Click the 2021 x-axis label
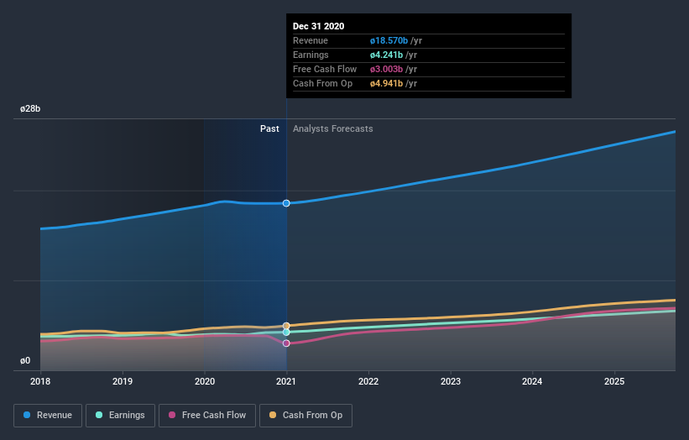The height and width of the screenshot is (440, 689). point(286,381)
